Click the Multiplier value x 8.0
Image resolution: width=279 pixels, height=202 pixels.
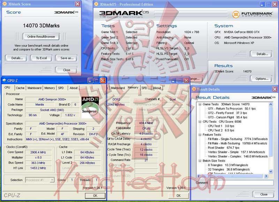coord(38,157)
